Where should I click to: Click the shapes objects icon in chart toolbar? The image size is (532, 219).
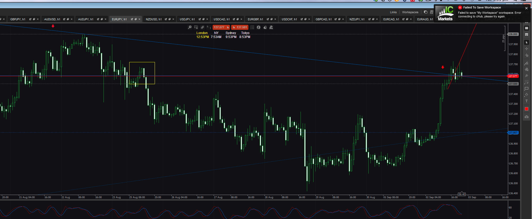click(x=271, y=27)
